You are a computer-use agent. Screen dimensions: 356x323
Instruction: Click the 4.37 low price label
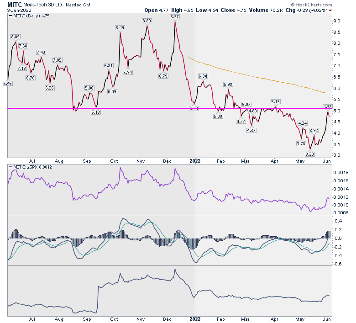[x=251, y=131]
